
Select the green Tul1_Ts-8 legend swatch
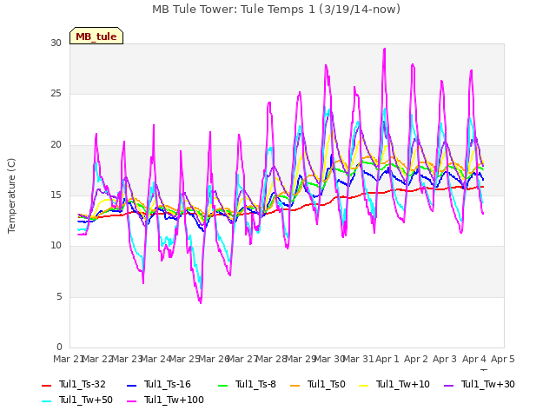pos(222,385)
